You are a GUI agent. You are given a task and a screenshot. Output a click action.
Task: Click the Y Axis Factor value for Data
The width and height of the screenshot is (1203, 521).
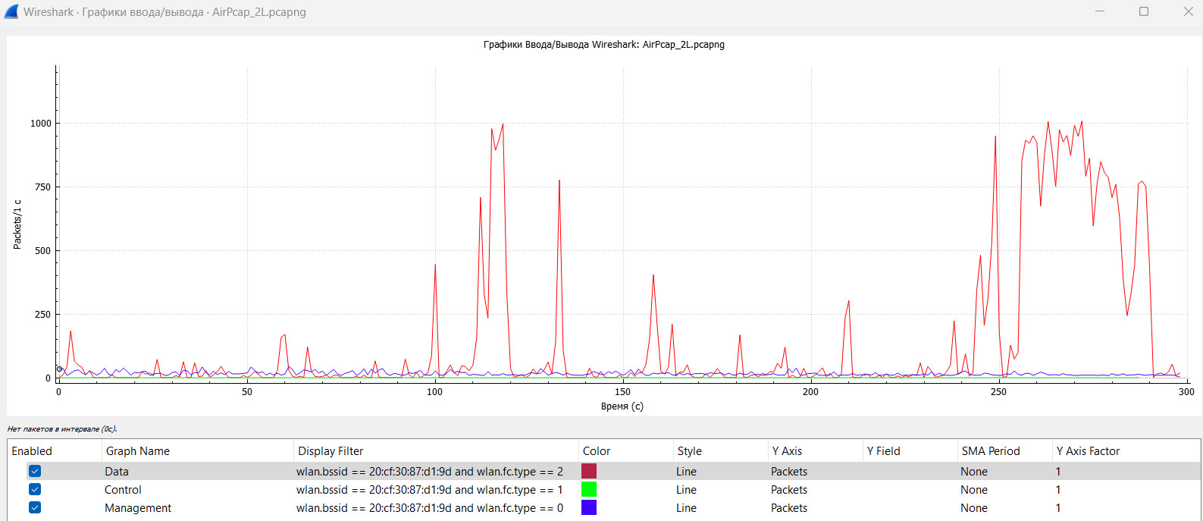[x=1058, y=472]
